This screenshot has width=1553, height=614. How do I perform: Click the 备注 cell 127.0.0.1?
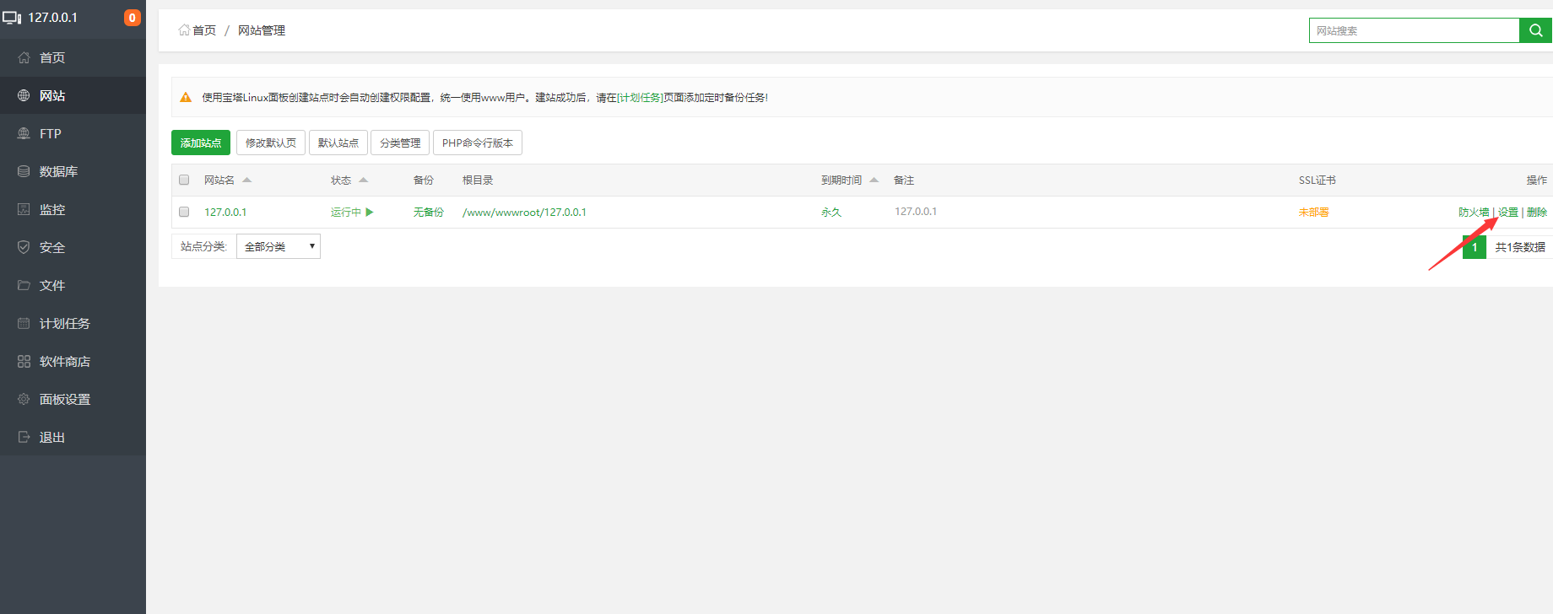pos(916,212)
